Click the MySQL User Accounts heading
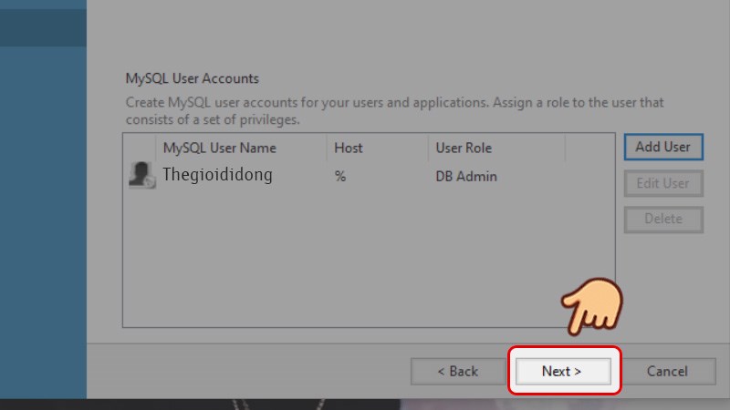The width and height of the screenshot is (730, 410). tap(192, 79)
